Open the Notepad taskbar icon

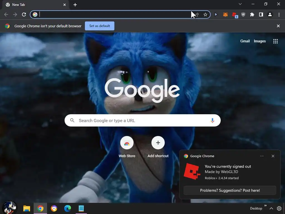point(81,208)
